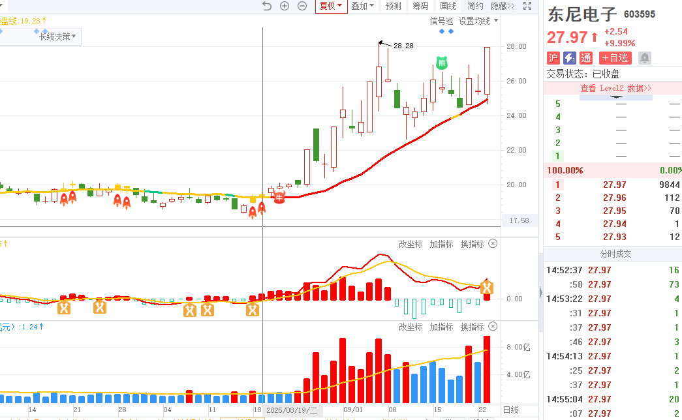Select buy level 1 price 27.97
Viewport: 682px width, 420px height.
(615, 185)
